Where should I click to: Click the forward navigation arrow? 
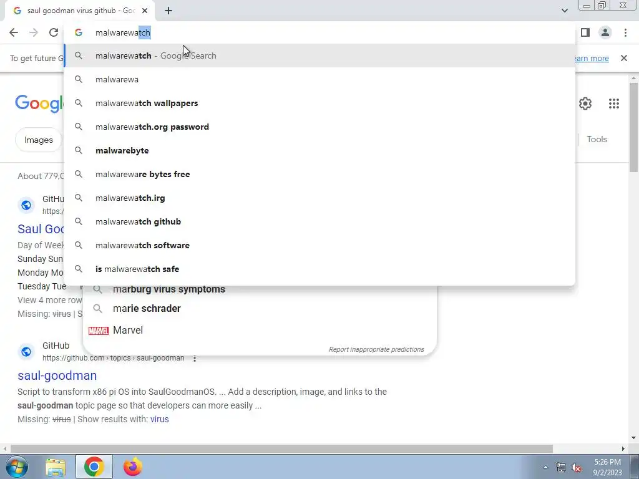coord(34,32)
